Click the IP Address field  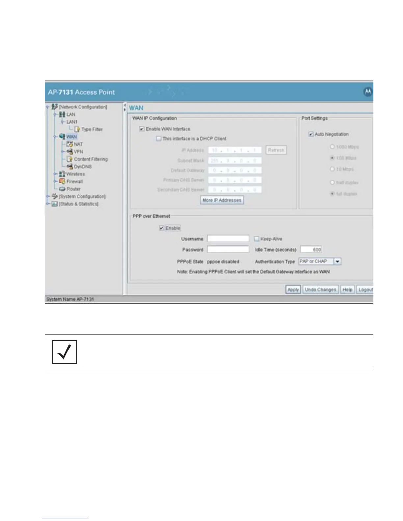click(x=235, y=150)
